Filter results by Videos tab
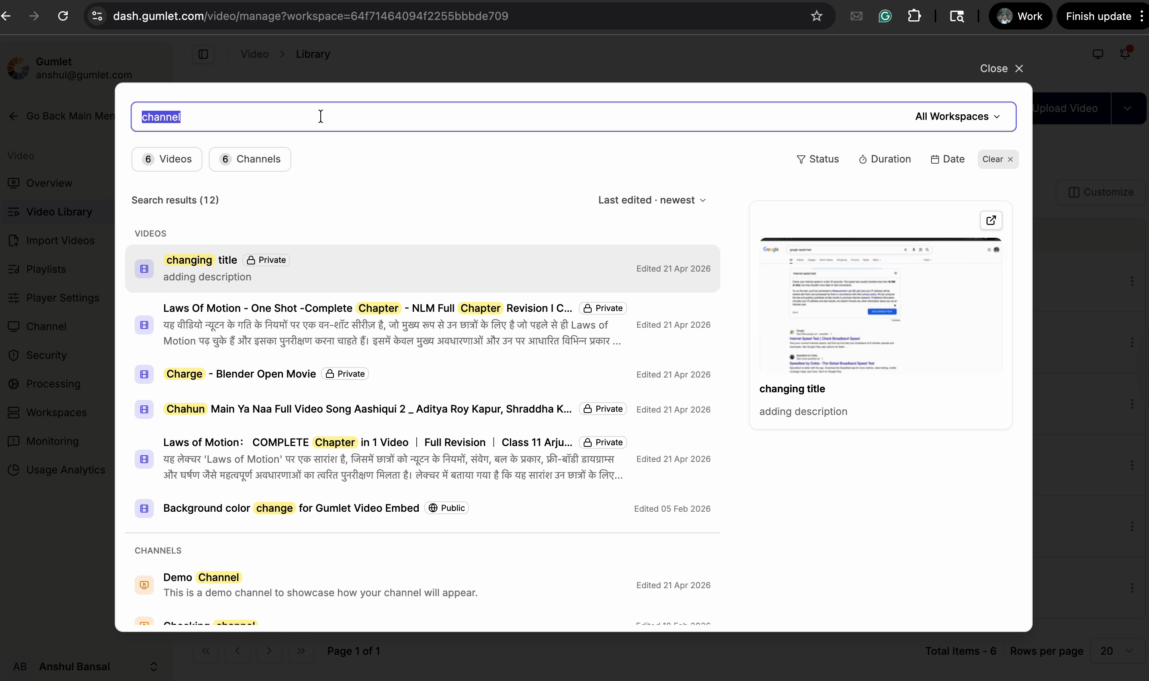The height and width of the screenshot is (681, 1149). (167, 159)
